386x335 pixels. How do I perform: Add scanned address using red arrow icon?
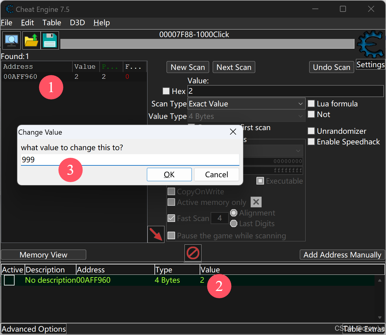(156, 234)
